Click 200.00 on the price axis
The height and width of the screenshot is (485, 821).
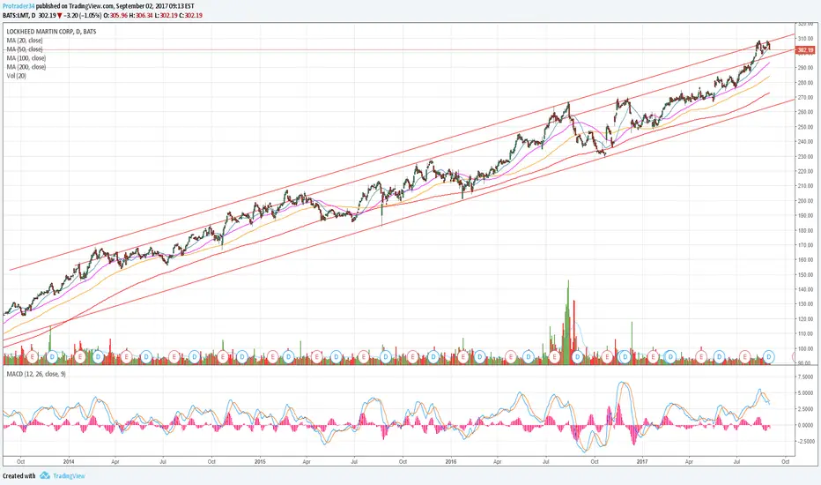click(x=805, y=201)
